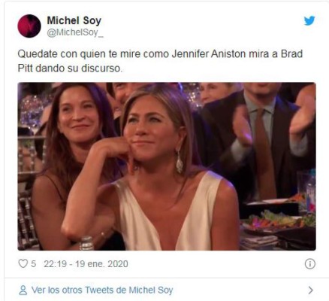Click the clapping man's brown tie

tap(264, 154)
